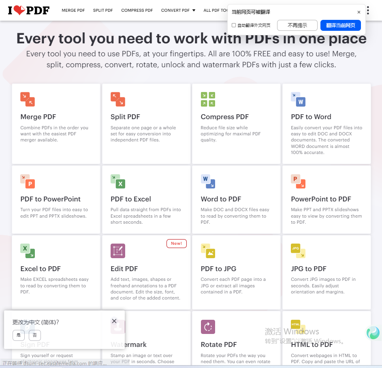Open the PDF to PowerPoint icon

[28, 181]
